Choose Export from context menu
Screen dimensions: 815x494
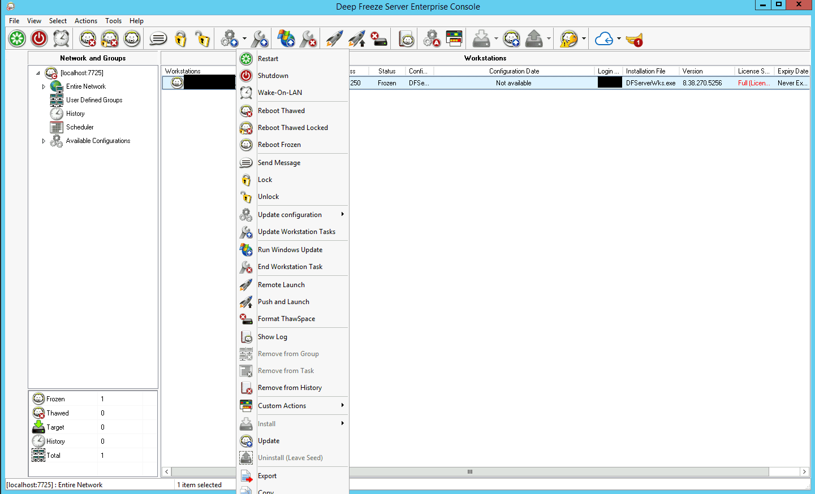pos(292,476)
